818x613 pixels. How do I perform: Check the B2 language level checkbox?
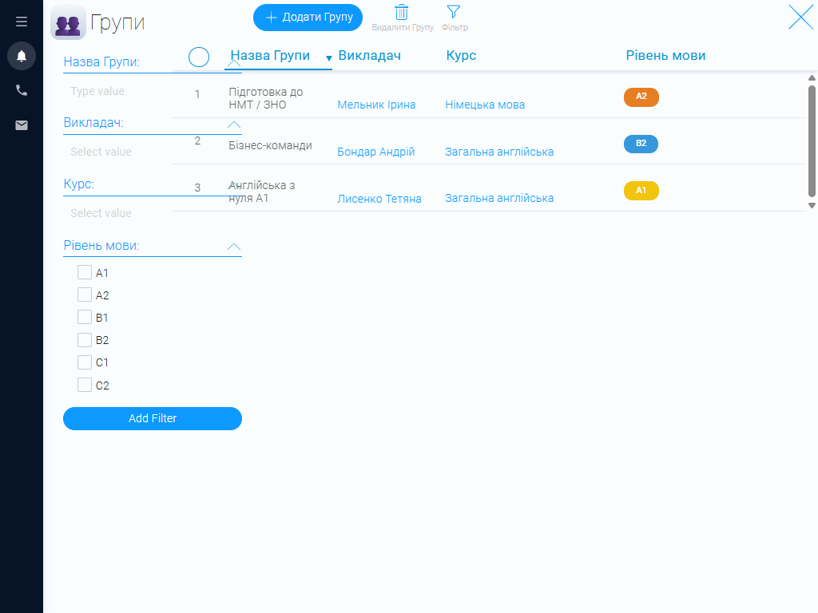click(x=85, y=340)
